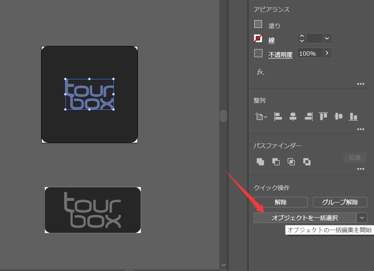The height and width of the screenshot is (271, 374).
Task: Apply Pathfinder Minus Front shape mode
Action: click(x=276, y=162)
